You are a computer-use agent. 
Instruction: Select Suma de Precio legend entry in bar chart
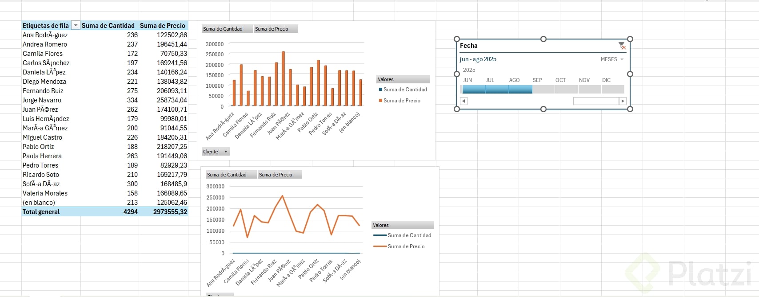point(399,101)
